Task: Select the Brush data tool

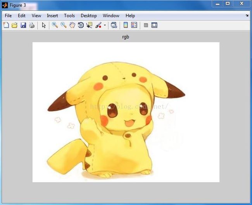Action: point(98,25)
